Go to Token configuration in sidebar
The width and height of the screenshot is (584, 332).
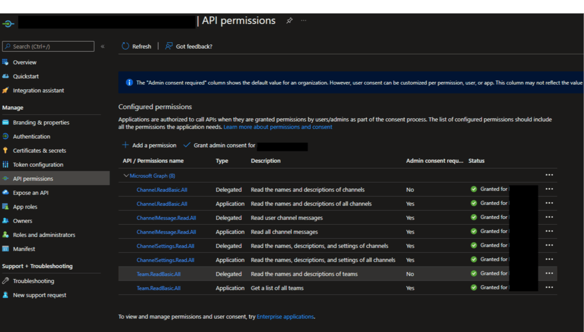[38, 165]
